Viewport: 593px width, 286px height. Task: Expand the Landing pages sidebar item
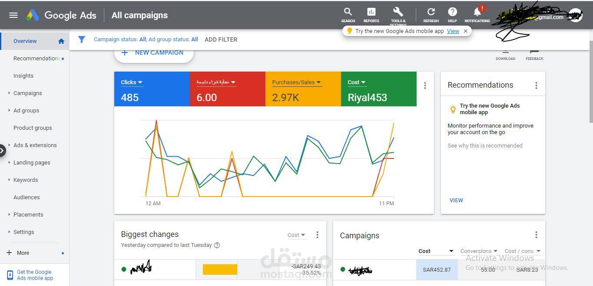tap(9, 162)
